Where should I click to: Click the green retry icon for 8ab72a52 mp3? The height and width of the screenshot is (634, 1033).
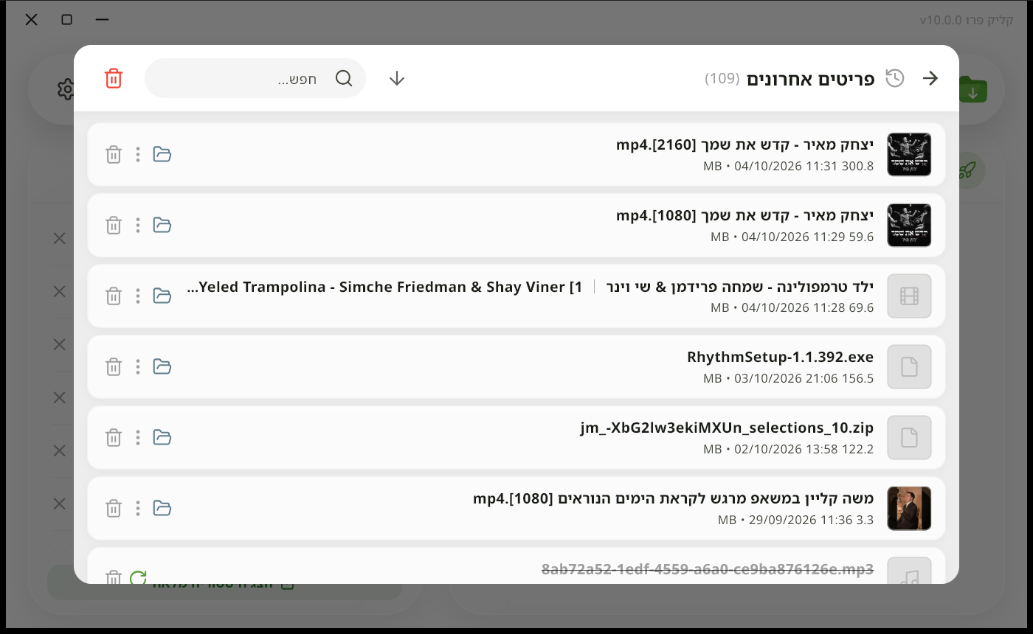click(138, 577)
